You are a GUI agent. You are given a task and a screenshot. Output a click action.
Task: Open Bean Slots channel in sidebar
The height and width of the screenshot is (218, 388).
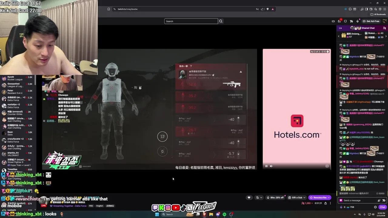[18, 133]
